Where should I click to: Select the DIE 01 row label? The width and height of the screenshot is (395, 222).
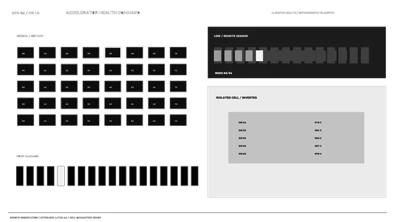point(243,123)
